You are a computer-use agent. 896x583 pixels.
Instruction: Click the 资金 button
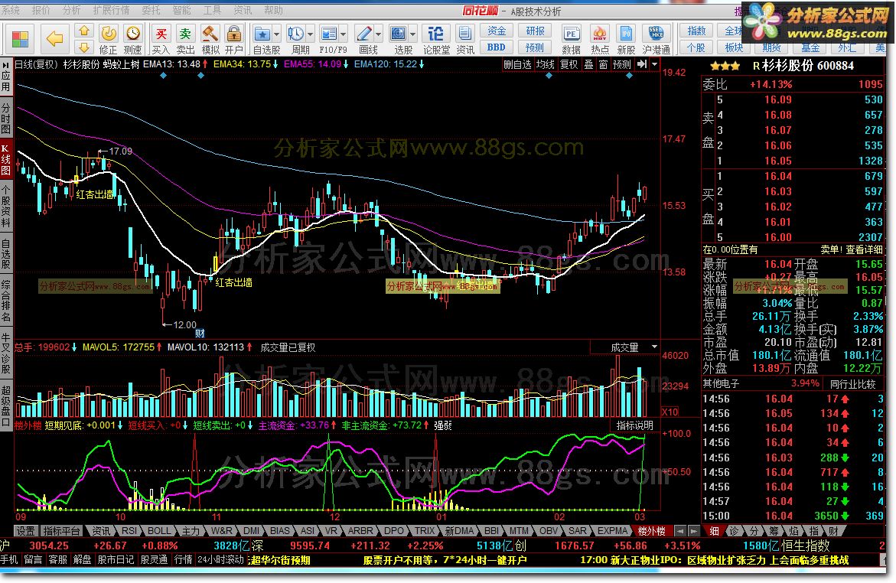pyautogui.click(x=496, y=31)
